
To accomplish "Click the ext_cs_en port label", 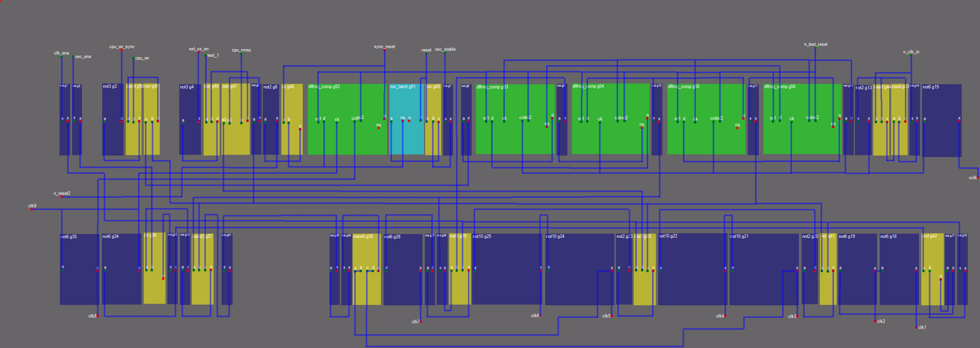I will point(199,49).
